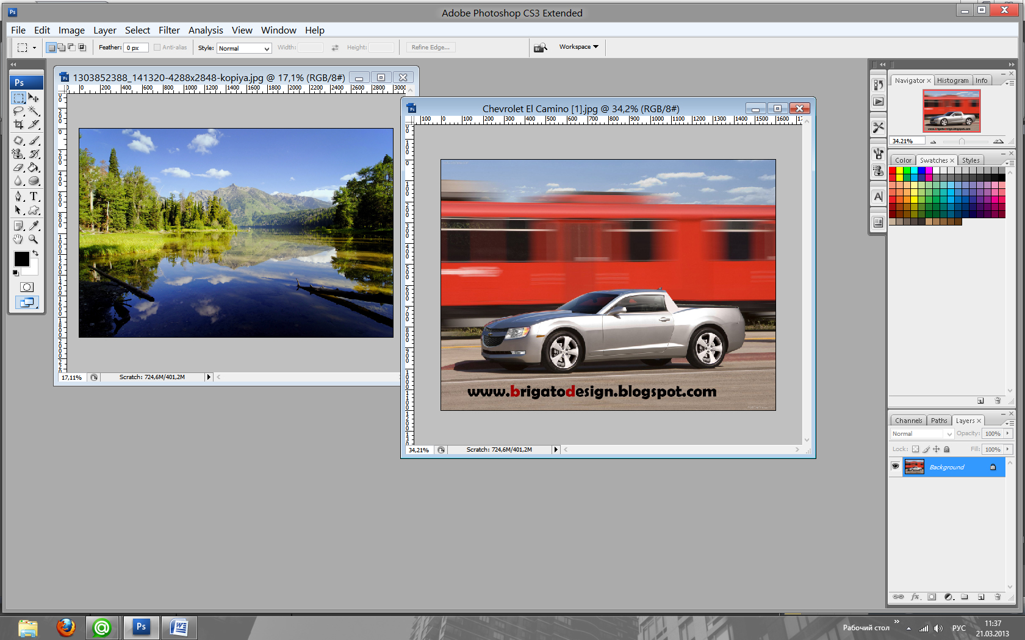Open the Analysis menu
The height and width of the screenshot is (640, 1025).
(206, 30)
